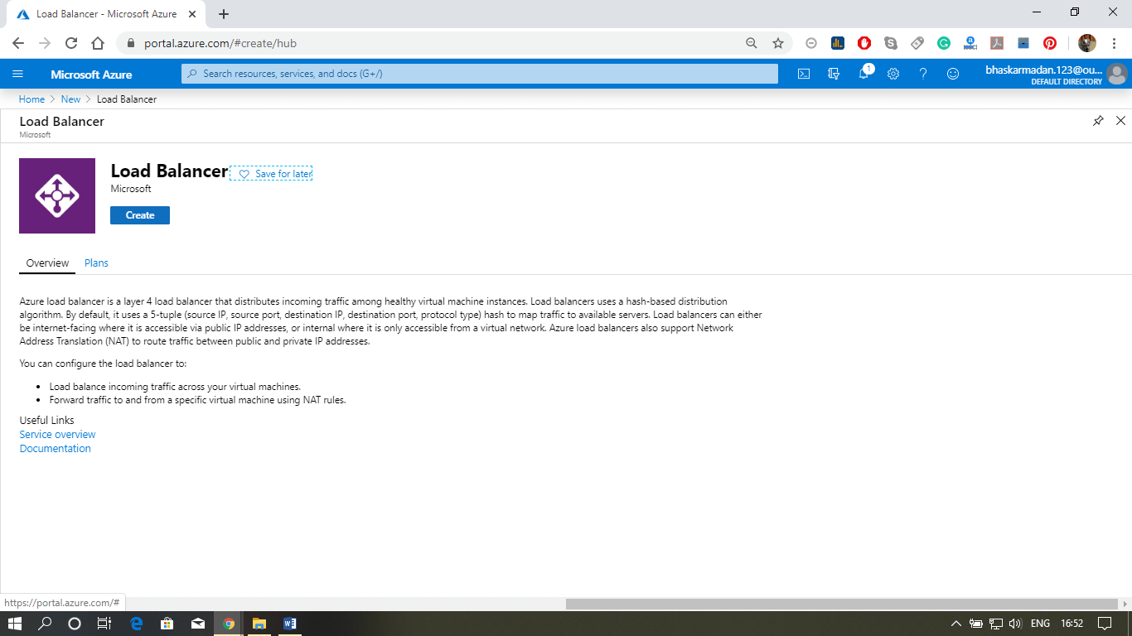The image size is (1132, 636).
Task: Click the browser back arrow
Action: pyautogui.click(x=18, y=43)
